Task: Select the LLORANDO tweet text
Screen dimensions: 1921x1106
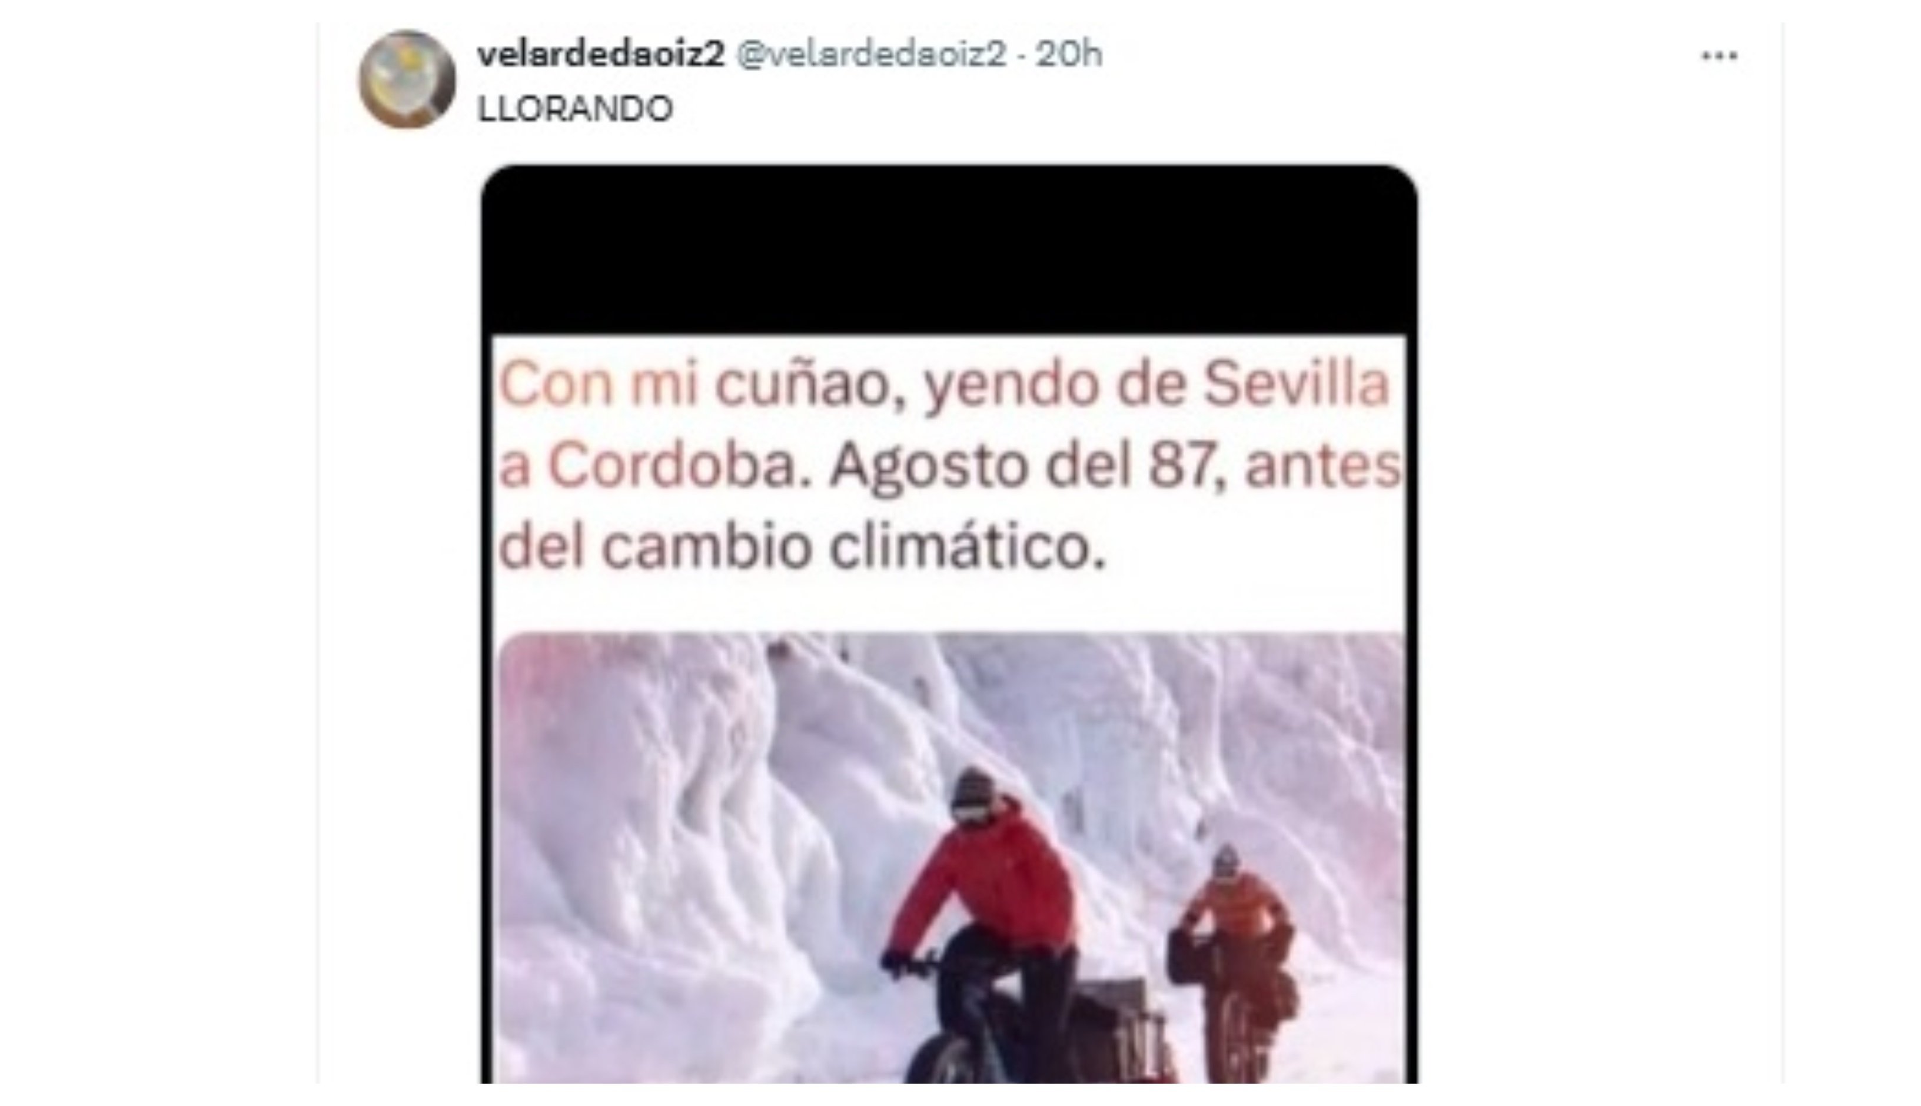Action: click(575, 109)
